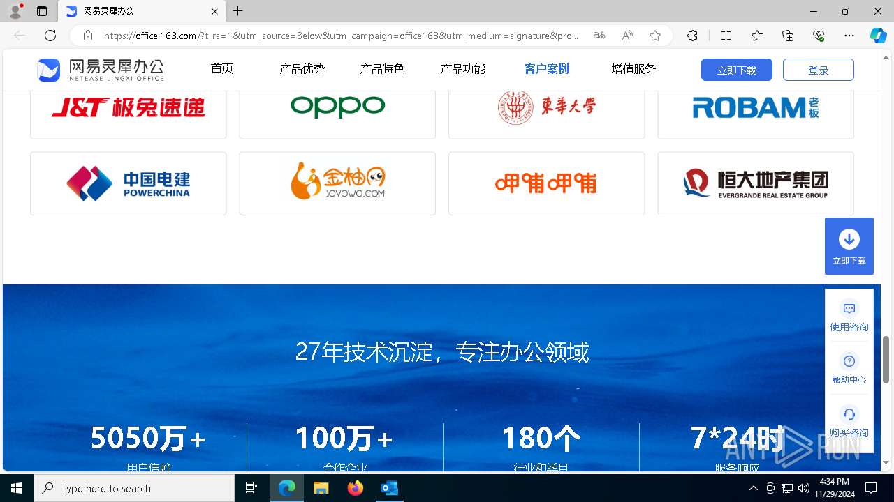Open the favorites list icon
Viewport: 894px width, 502px height.
tap(757, 36)
